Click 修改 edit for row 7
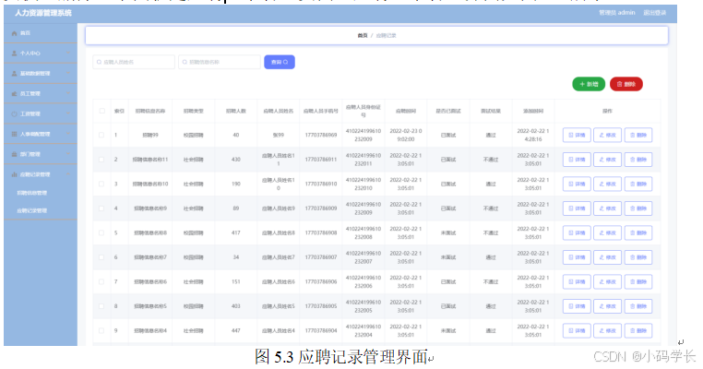The height and width of the screenshot is (369, 703). 607,281
